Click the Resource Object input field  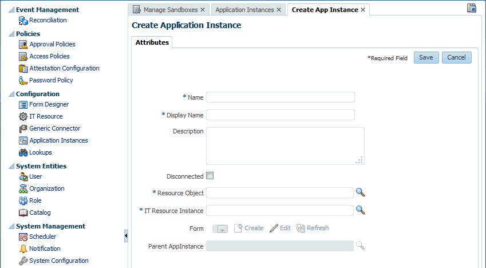[x=280, y=192]
